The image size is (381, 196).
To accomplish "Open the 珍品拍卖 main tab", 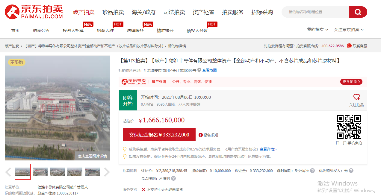I will click(x=113, y=12).
